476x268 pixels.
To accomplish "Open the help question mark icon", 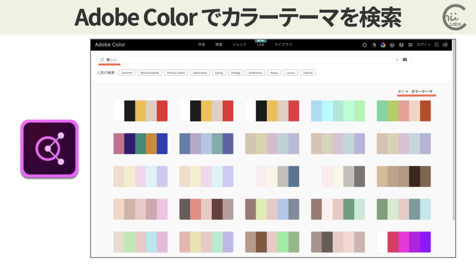I will point(393,45).
